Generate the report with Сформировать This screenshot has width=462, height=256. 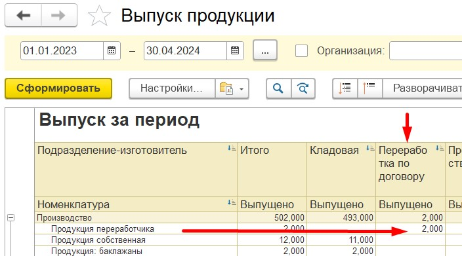tap(58, 88)
